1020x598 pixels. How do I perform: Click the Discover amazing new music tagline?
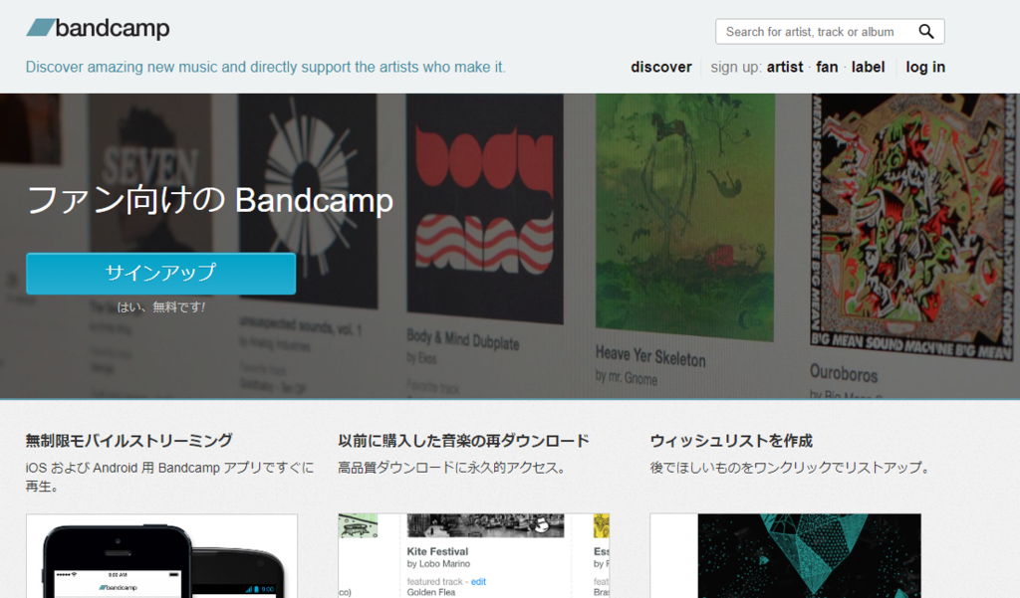(265, 67)
